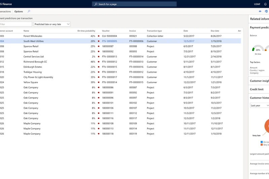Click red status dot for South West Utilities

[x=99, y=41]
